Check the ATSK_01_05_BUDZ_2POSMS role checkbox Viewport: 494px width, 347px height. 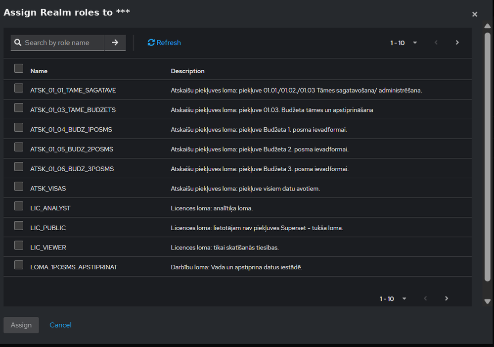pos(19,147)
